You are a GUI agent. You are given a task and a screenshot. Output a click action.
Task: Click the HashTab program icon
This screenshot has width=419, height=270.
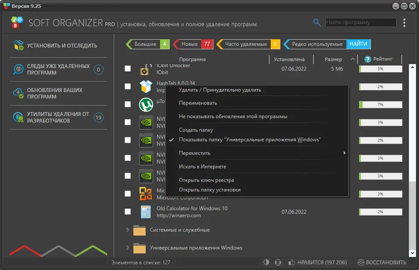tap(146, 86)
